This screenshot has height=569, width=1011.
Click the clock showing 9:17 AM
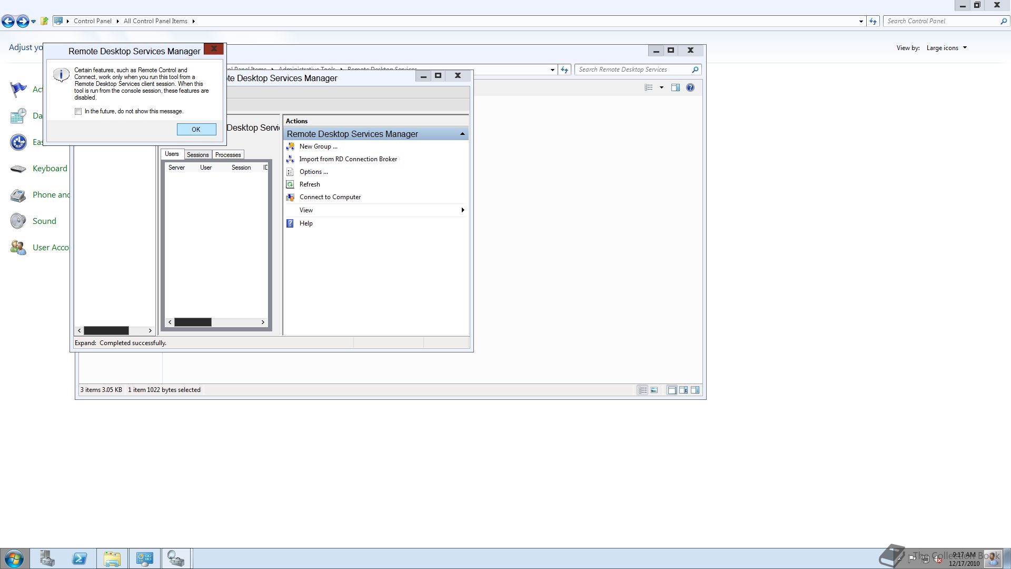coord(964,559)
